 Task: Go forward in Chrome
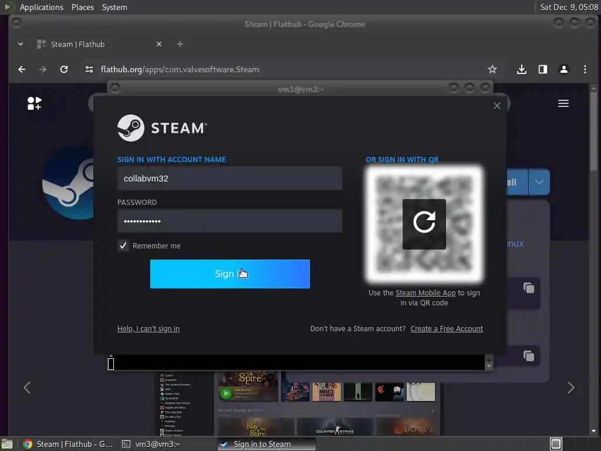tap(42, 69)
